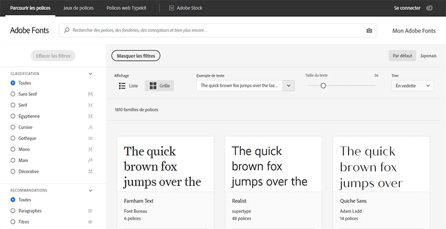The width and height of the screenshot is (446, 229).
Task: Open the Exemple de texte dropdown arrow
Action: click(x=289, y=85)
